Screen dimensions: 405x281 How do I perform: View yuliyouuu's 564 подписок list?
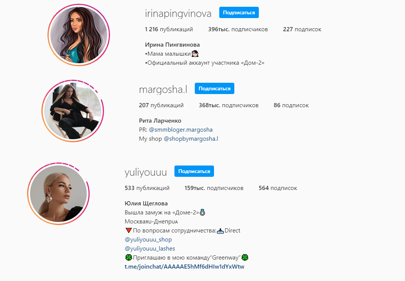pos(278,188)
